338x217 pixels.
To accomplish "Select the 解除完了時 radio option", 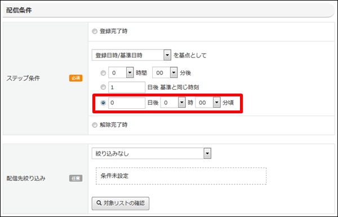I will tap(95, 125).
